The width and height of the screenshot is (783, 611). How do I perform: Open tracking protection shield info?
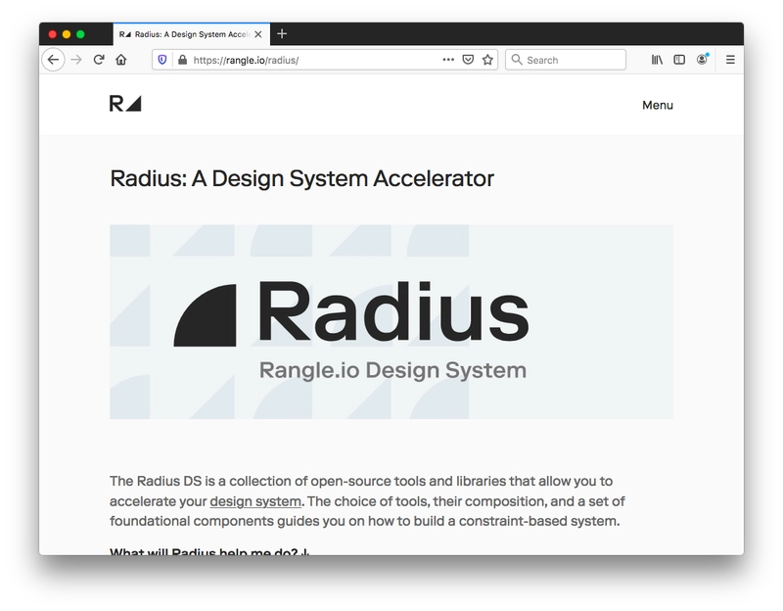point(162,60)
